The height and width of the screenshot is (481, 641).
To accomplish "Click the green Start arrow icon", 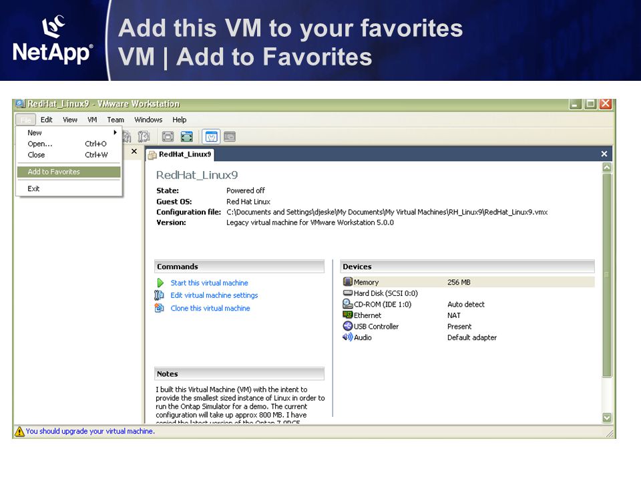I will point(160,283).
